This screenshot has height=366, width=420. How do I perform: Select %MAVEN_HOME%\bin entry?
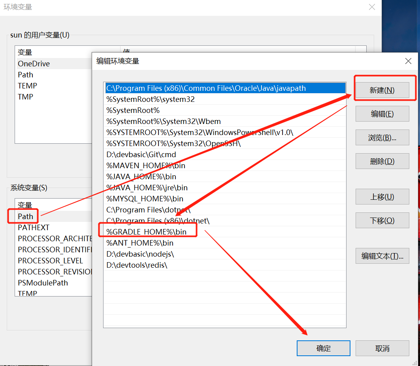coord(225,165)
